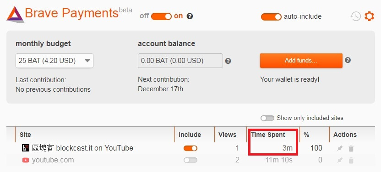Remove youtube.com from the list
The height and width of the screenshot is (172, 381).
351,160
